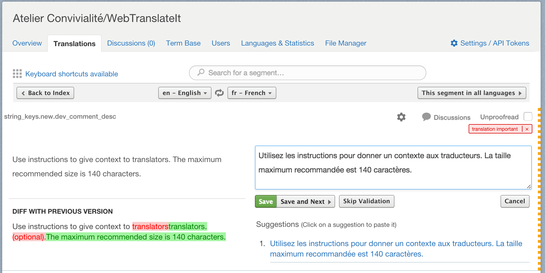Click the green Save button
This screenshot has width=545, height=273.
(x=266, y=201)
